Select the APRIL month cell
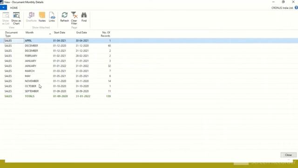The width and height of the screenshot is (298, 168). coord(28,41)
